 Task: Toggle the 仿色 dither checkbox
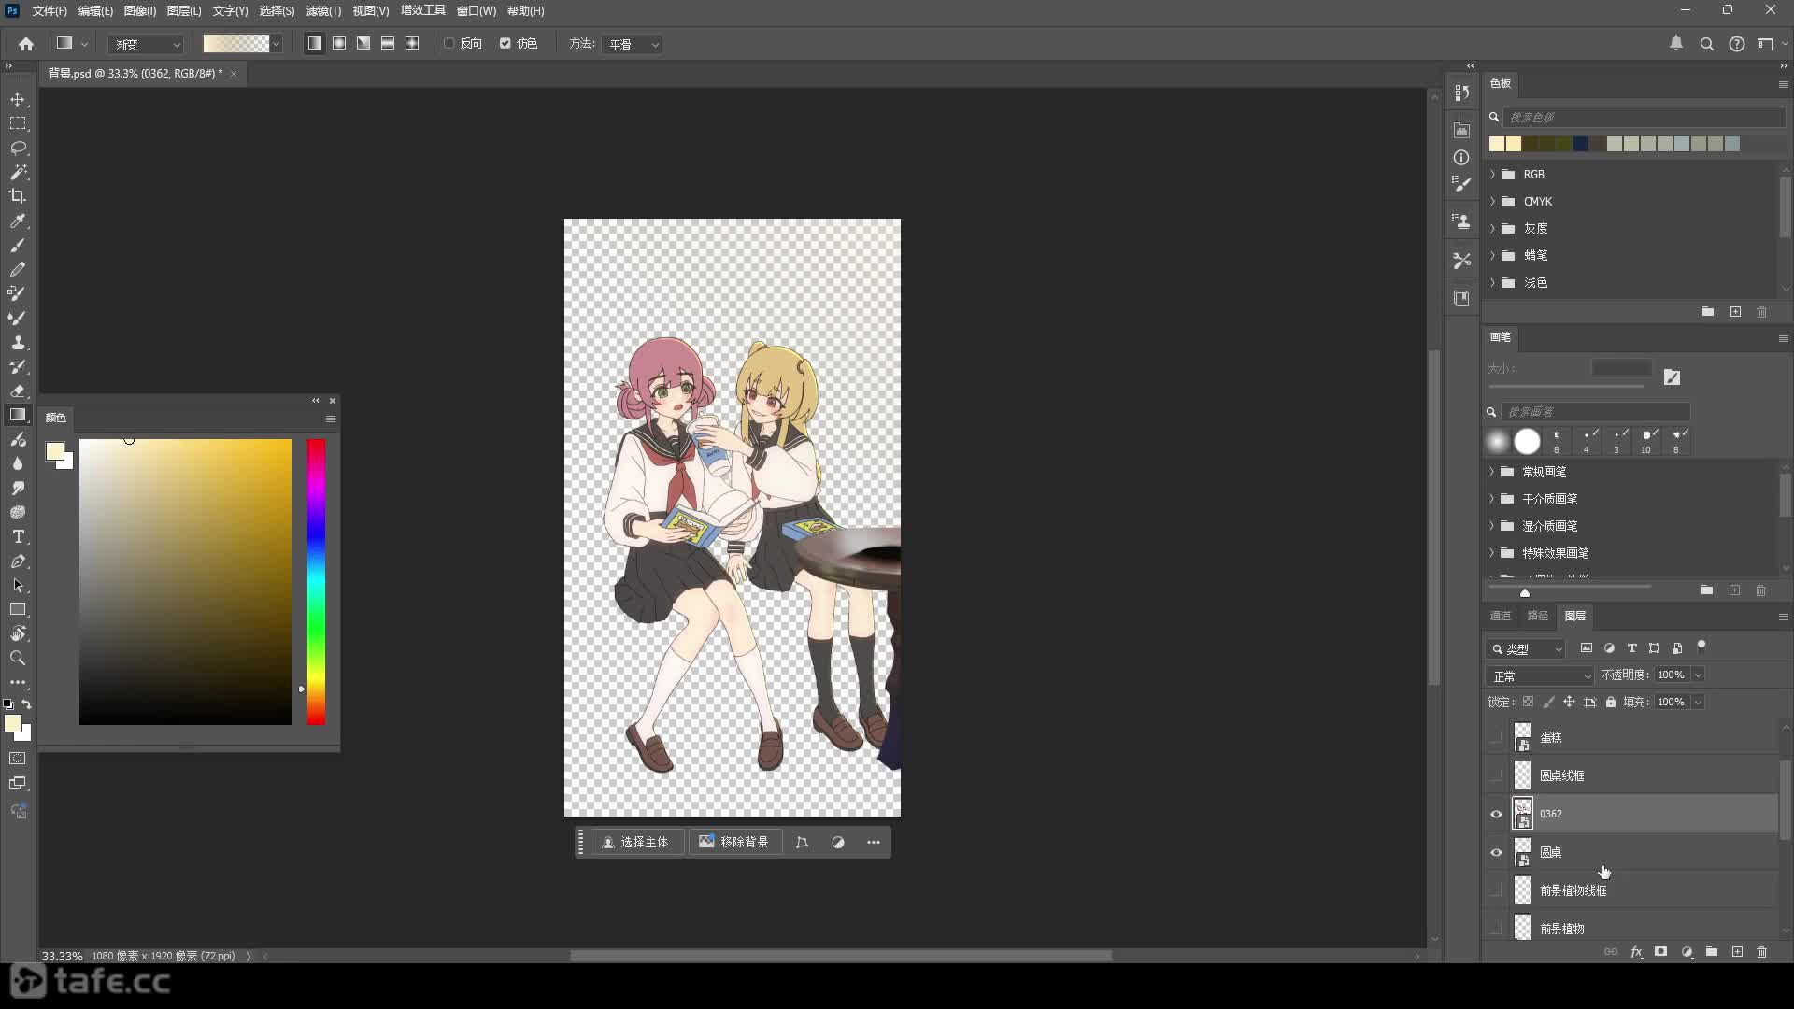[505, 44]
